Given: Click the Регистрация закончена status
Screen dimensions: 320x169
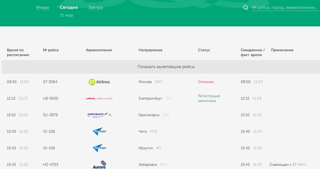Looking at the screenshot, I should pos(209,98).
